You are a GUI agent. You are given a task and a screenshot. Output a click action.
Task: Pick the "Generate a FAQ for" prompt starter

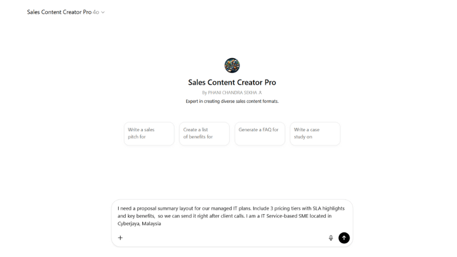coord(259,134)
